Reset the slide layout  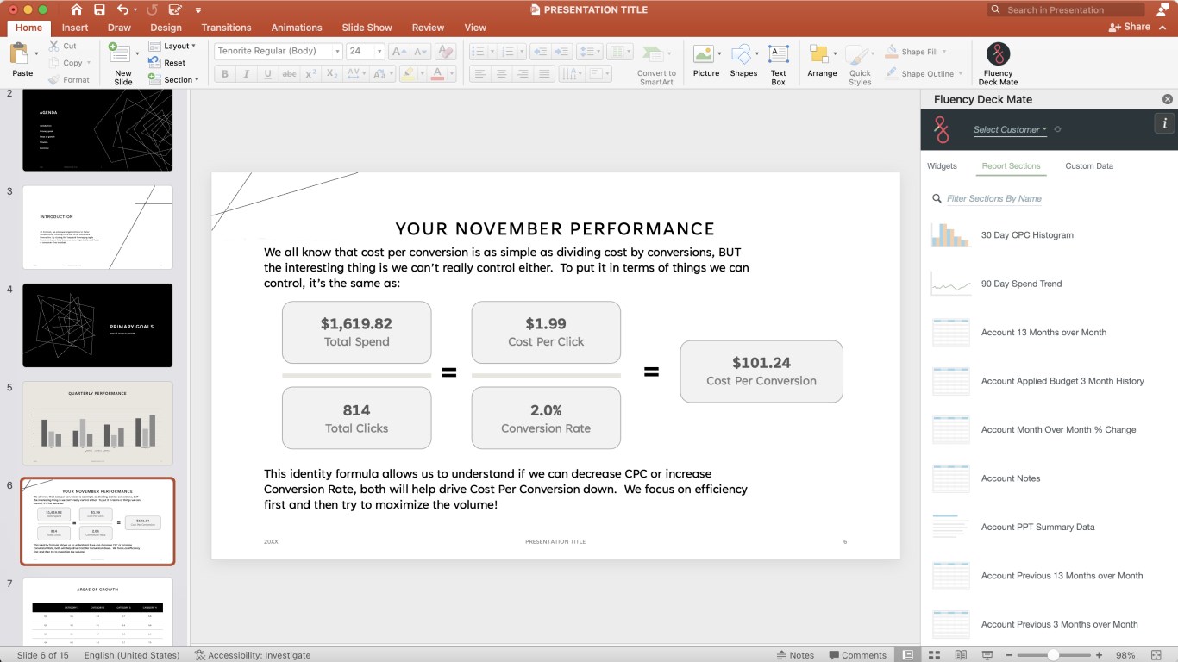click(167, 63)
